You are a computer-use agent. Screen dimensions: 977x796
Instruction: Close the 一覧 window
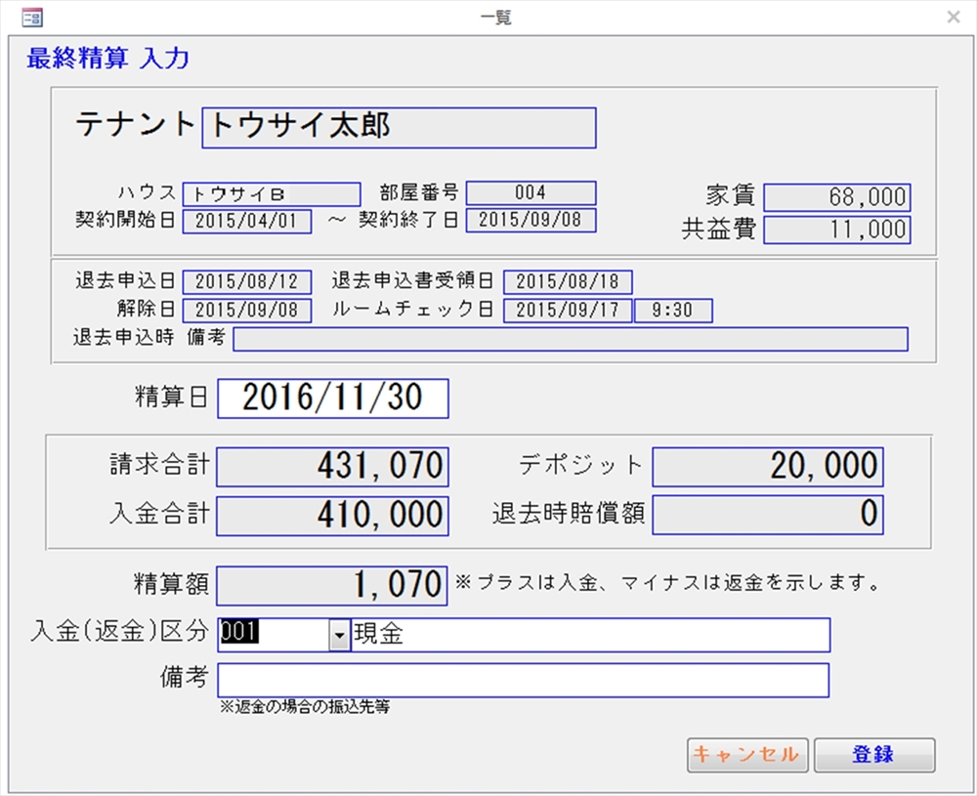coord(953,17)
